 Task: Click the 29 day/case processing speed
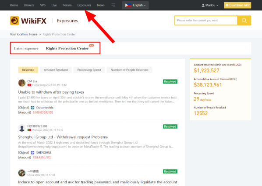coord(202,99)
